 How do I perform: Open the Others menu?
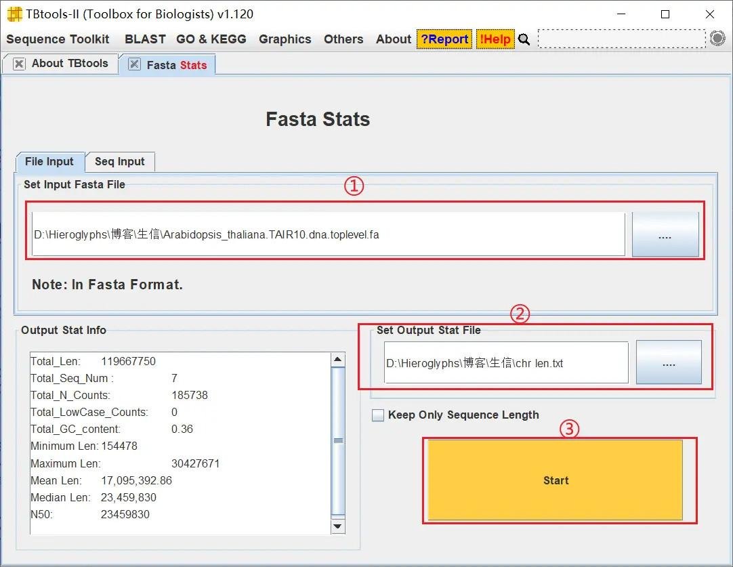343,39
